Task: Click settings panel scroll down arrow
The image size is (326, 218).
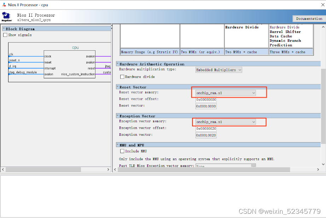Action: point(323,164)
